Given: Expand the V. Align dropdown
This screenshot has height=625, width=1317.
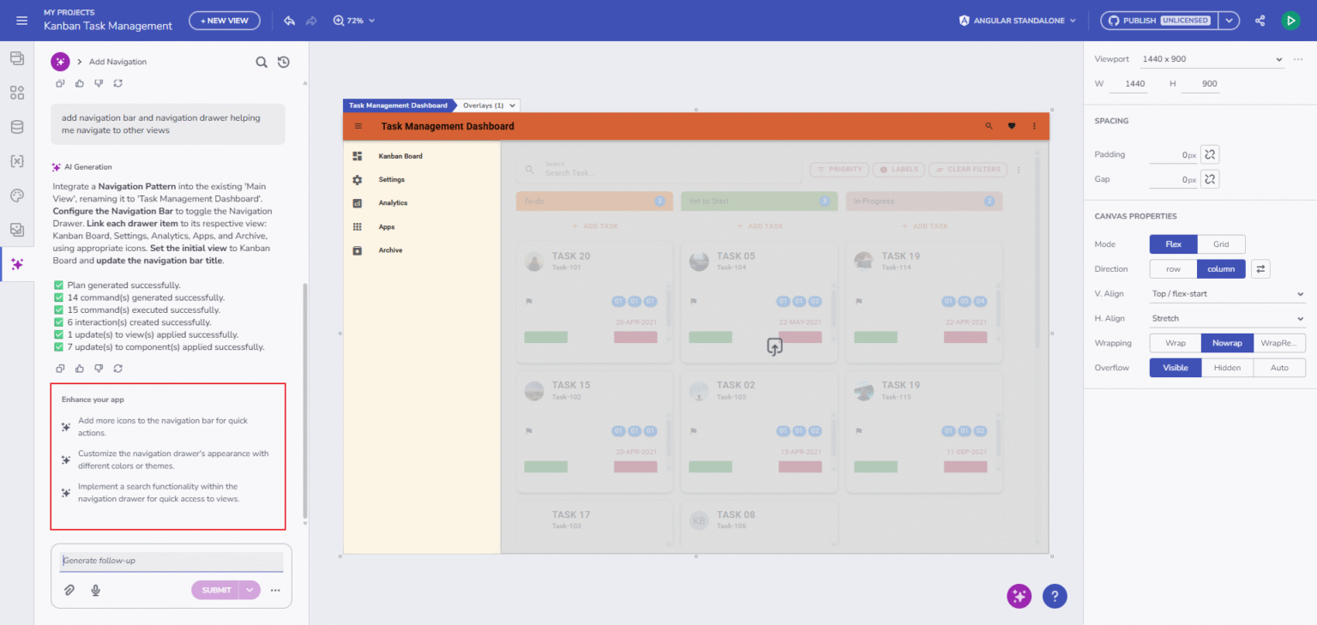Looking at the screenshot, I should point(1227,294).
